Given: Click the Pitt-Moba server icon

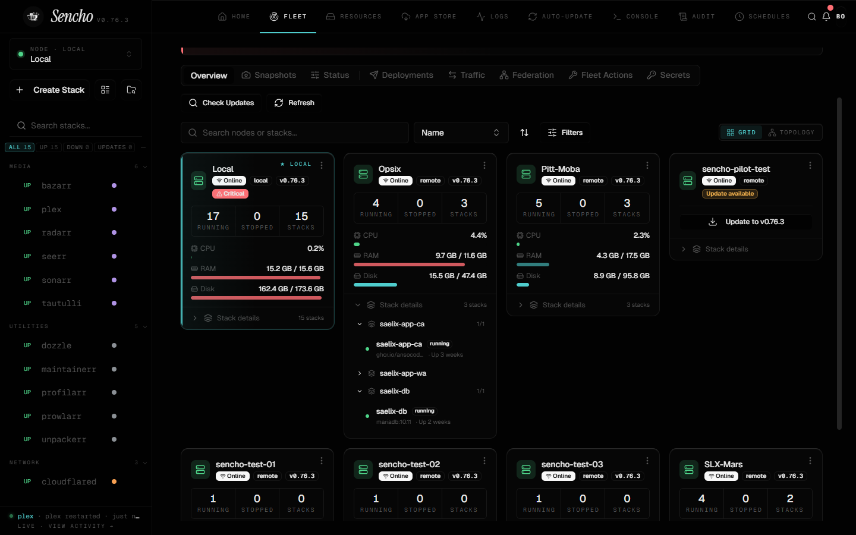Looking at the screenshot, I should [526, 174].
